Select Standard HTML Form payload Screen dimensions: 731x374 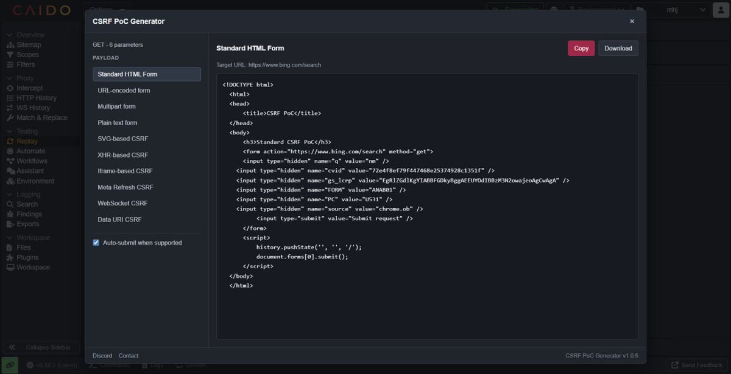[147, 74]
